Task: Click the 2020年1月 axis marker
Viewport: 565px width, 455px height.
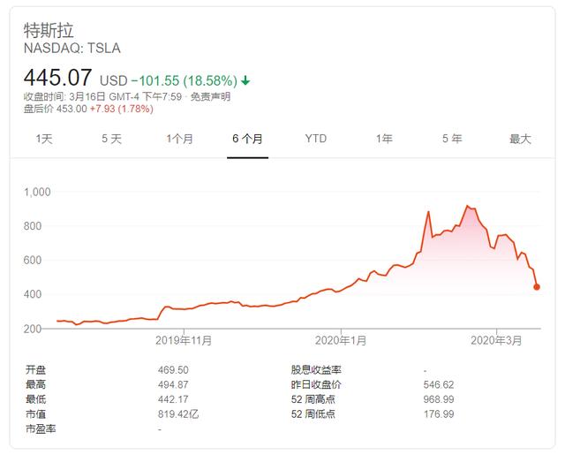Action: click(341, 340)
